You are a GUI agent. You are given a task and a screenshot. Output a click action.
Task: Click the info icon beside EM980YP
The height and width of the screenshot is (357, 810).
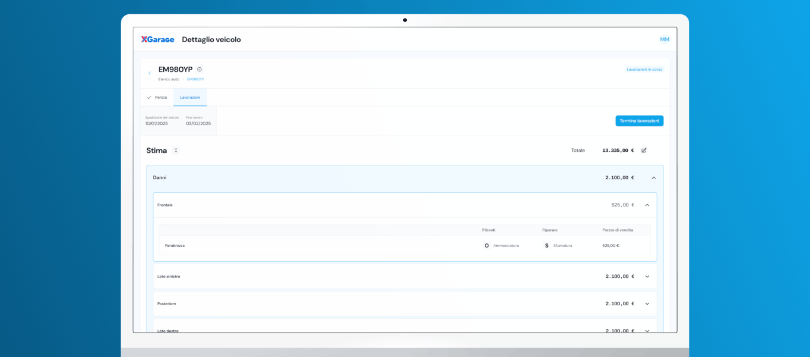click(200, 70)
